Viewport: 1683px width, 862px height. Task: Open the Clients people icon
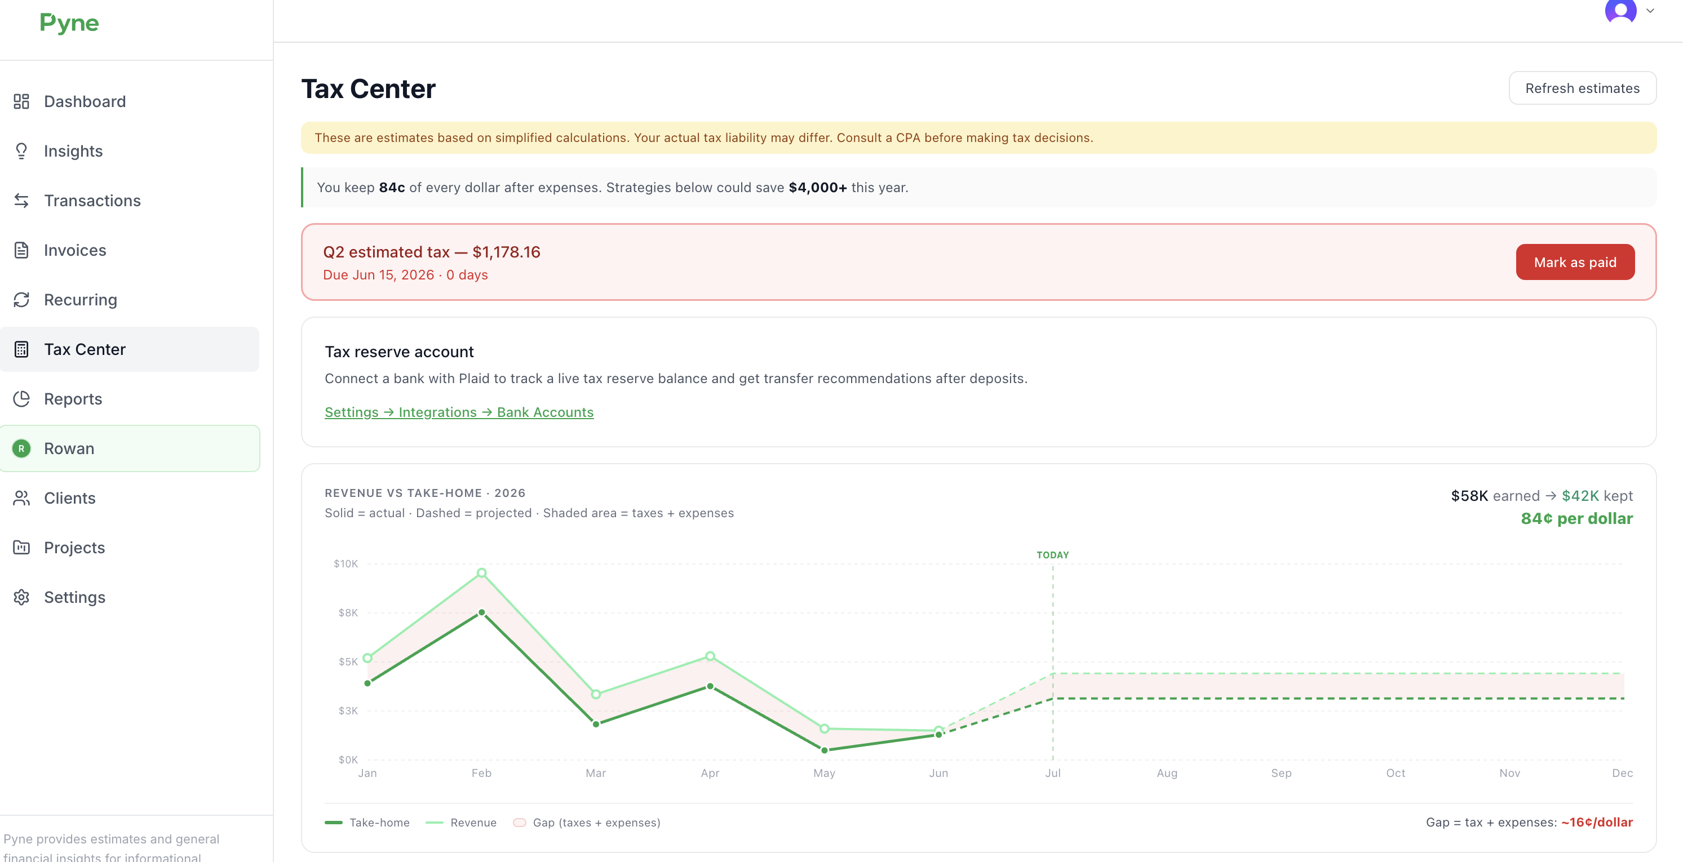pos(21,498)
